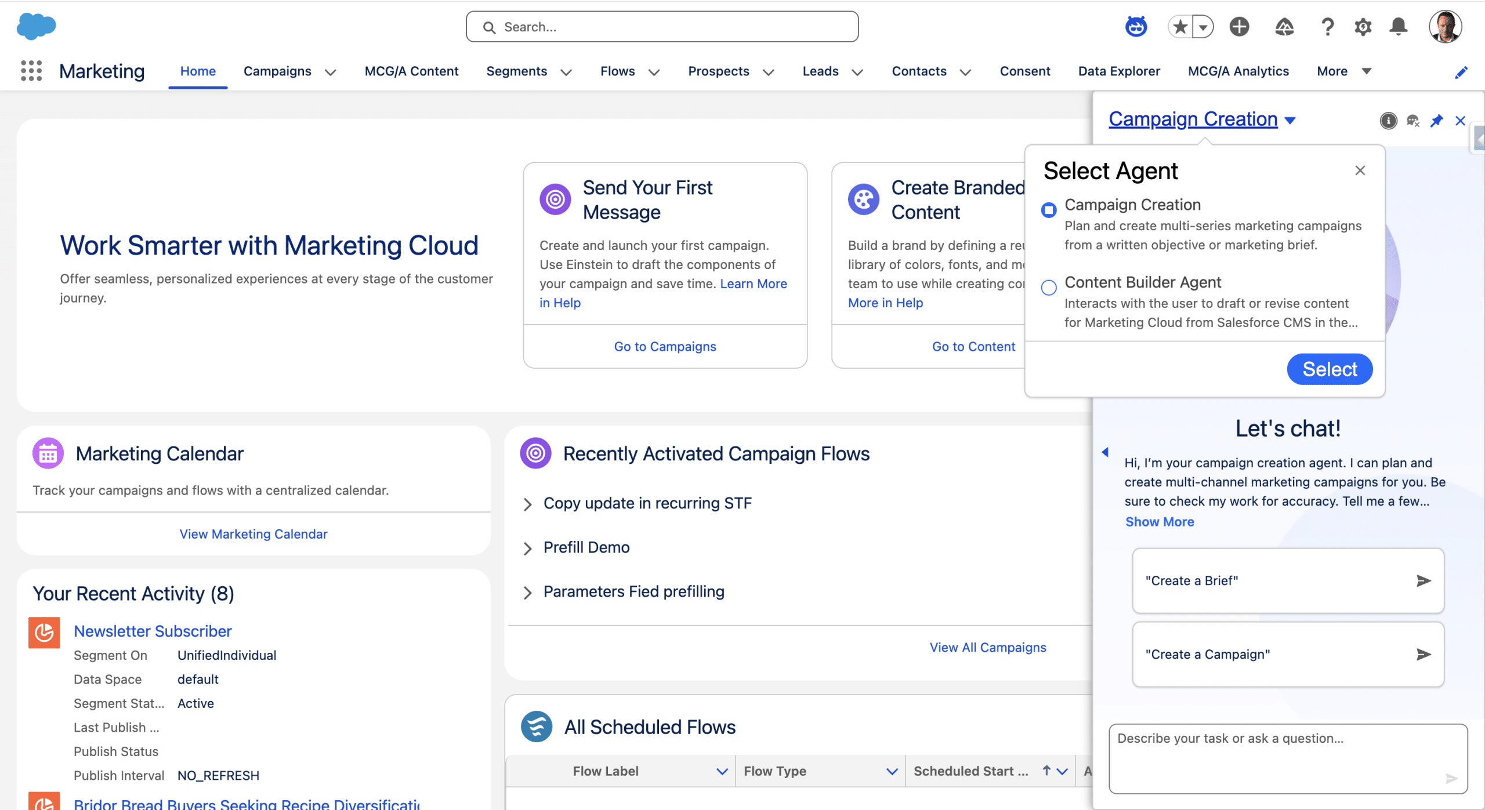
Task: Open the notifications bell
Action: point(1399,27)
